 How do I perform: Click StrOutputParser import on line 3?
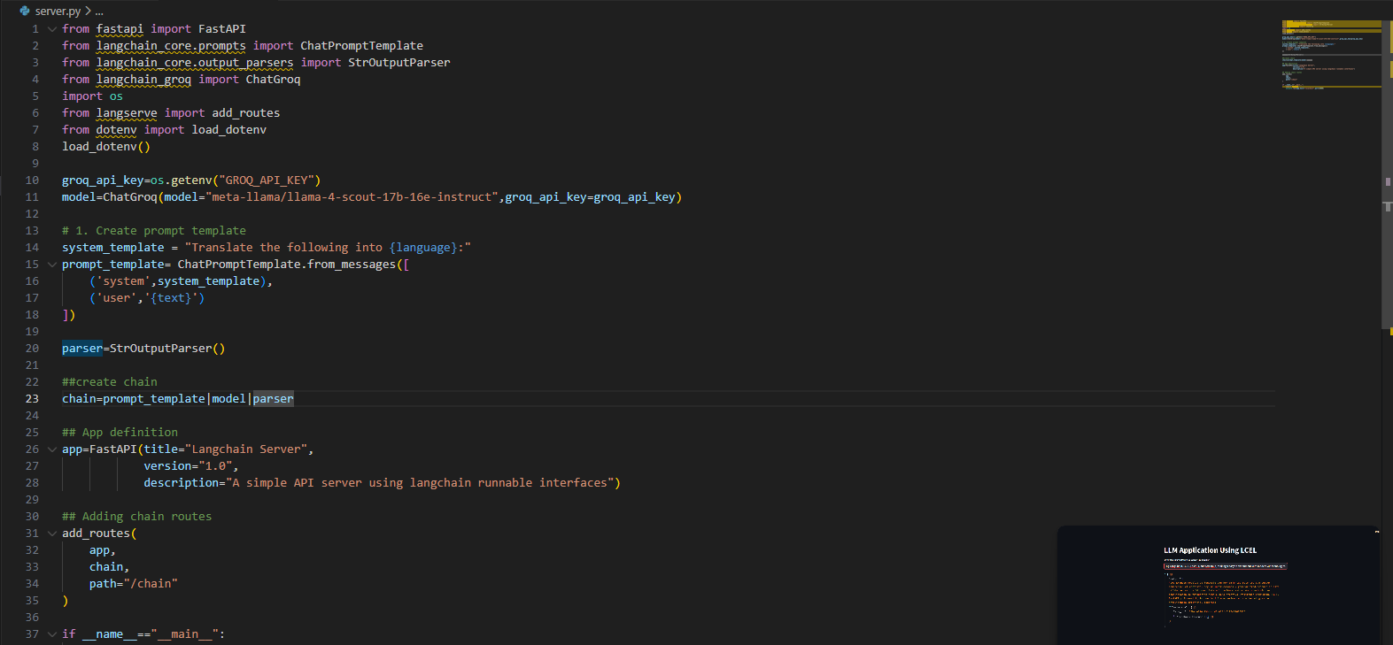coord(399,63)
